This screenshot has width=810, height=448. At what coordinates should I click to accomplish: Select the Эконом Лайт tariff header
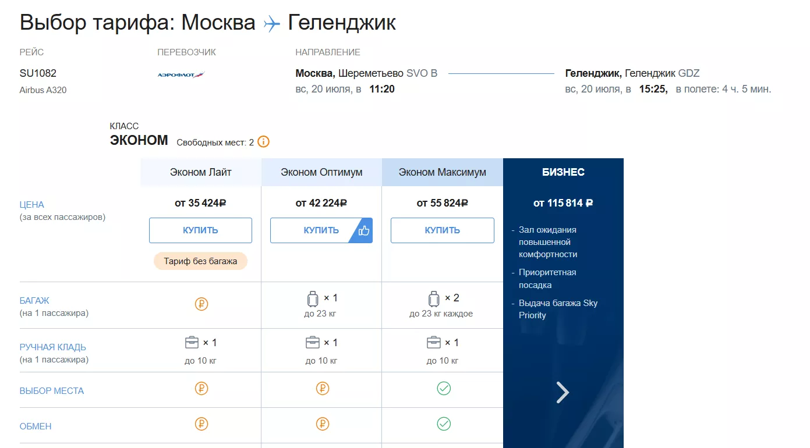pyautogui.click(x=201, y=172)
